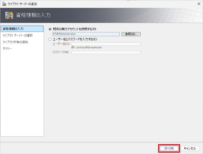Click the パスワード(W): label
This screenshot has width=203, height=154.
61,52
